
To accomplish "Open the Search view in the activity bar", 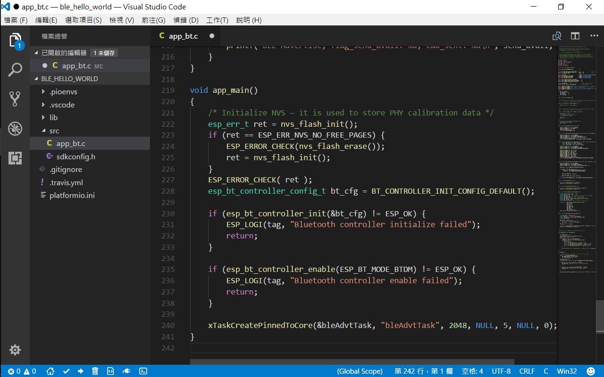I will [x=15, y=69].
